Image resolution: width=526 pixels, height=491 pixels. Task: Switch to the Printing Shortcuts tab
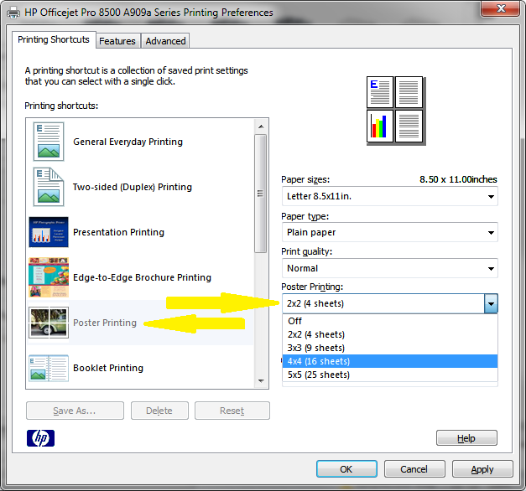coord(54,39)
